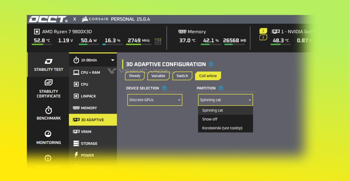Viewport: 349px width, 181px height.
Task: Open the Discrete GPUs device dropdown
Action: 155,100
